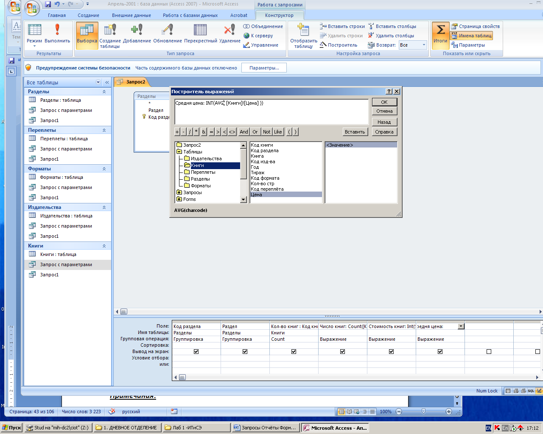The image size is (543, 434).
Task: Open query Параметры in ribbon
Action: click(468, 45)
